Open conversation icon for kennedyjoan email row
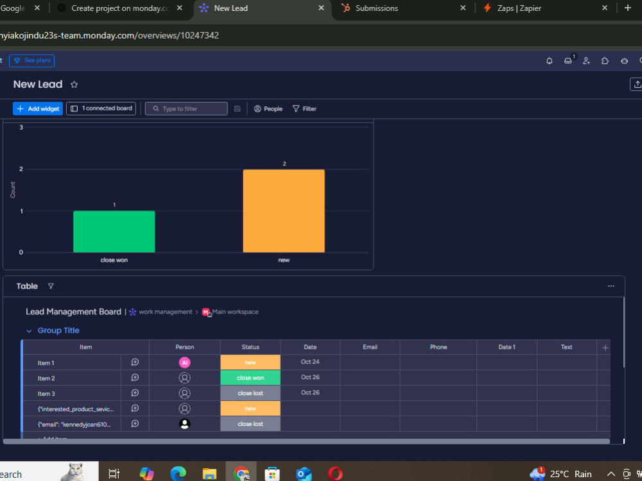The image size is (642, 481). (135, 424)
